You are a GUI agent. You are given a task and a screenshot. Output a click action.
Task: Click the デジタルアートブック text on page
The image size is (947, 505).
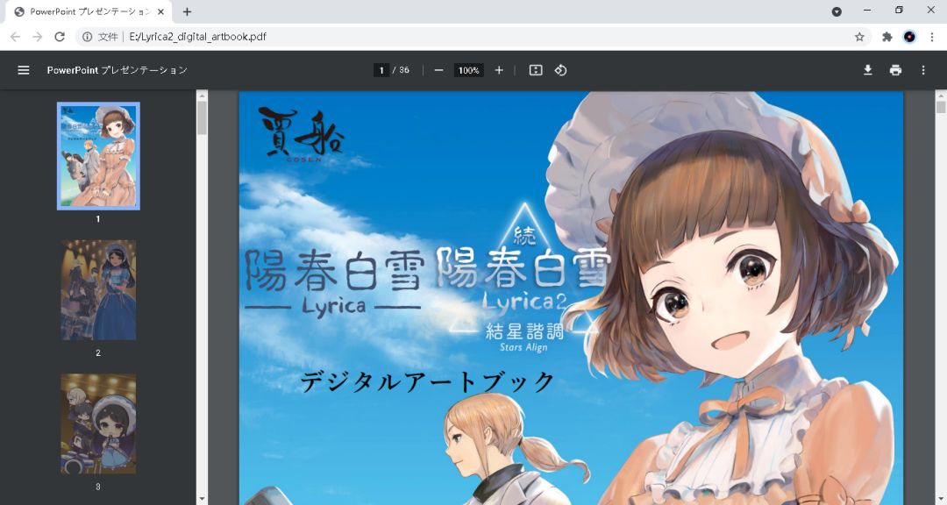pyautogui.click(x=427, y=381)
